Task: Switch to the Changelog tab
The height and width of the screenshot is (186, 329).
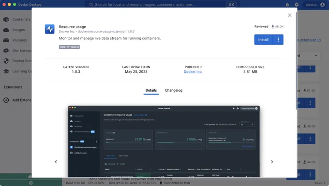Action: point(174,90)
